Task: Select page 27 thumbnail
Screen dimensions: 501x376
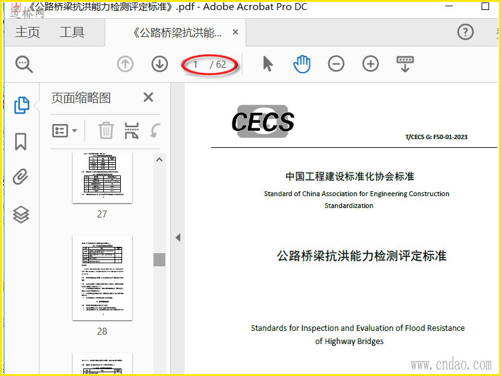Action: click(102, 178)
